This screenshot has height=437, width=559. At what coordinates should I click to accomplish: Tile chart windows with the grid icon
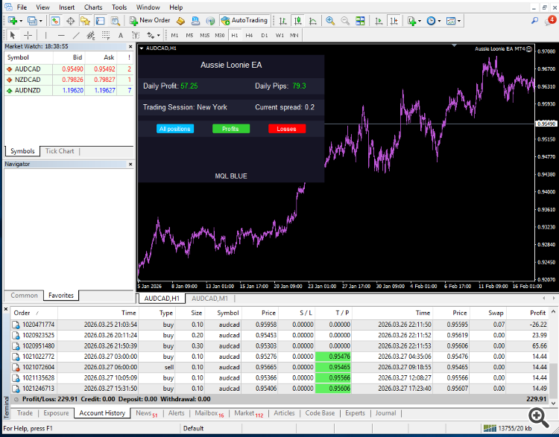(x=360, y=21)
